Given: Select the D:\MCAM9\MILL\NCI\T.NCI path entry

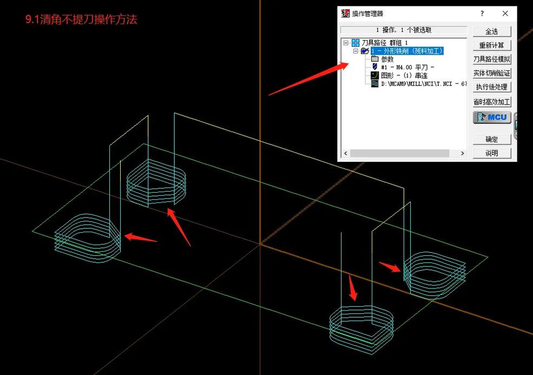Looking at the screenshot, I should 424,84.
